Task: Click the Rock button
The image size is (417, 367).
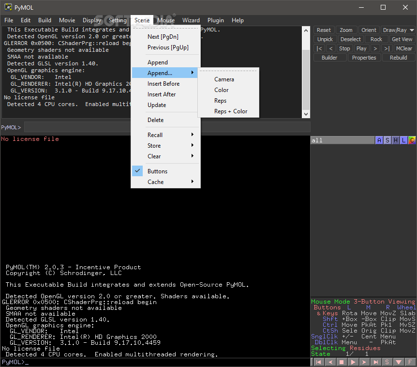Action: pyautogui.click(x=376, y=39)
